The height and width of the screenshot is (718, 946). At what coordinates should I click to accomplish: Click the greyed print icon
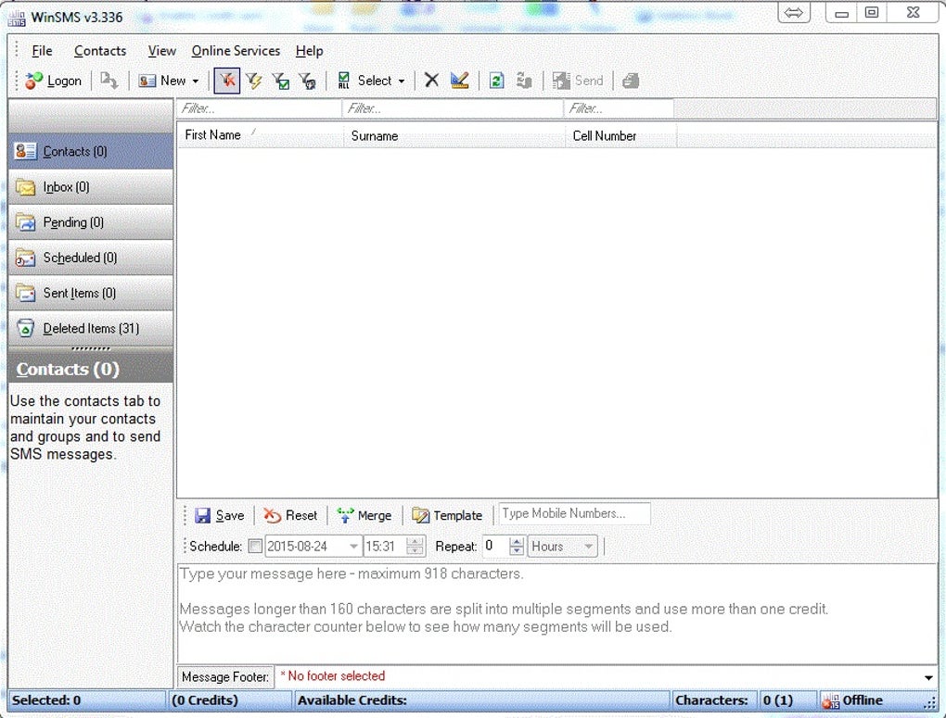click(631, 81)
